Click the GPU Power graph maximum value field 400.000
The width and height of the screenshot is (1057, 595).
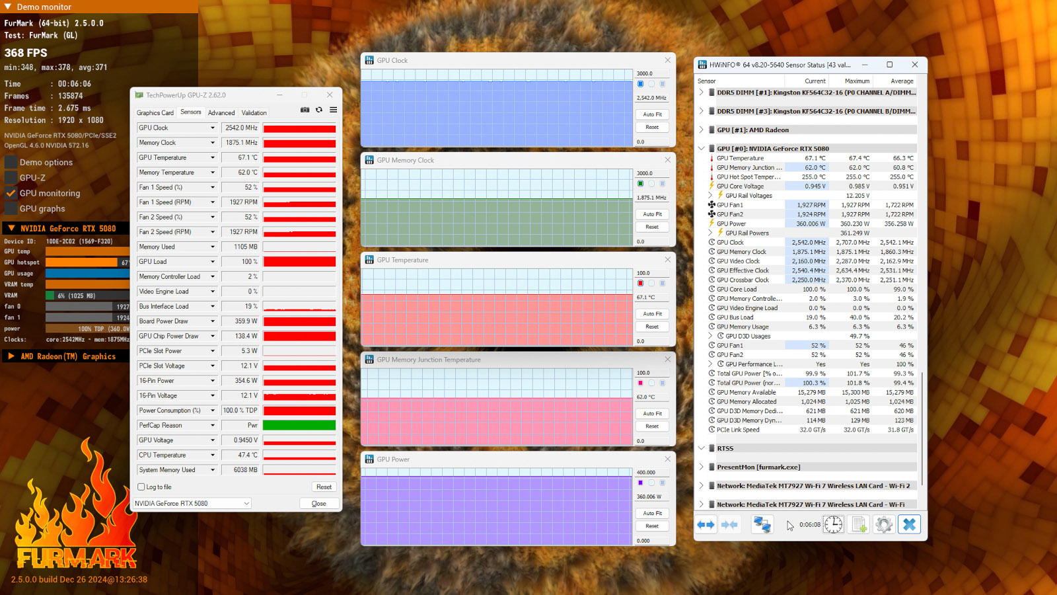click(652, 473)
